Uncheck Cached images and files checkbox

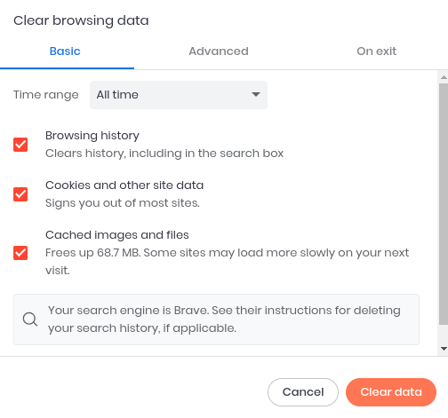coord(20,253)
